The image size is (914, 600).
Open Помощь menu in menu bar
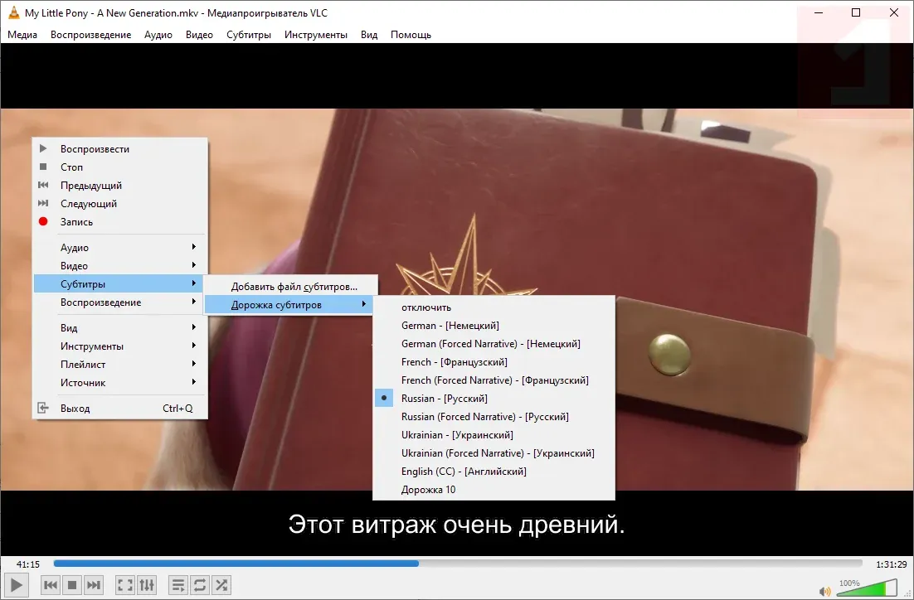pos(411,34)
